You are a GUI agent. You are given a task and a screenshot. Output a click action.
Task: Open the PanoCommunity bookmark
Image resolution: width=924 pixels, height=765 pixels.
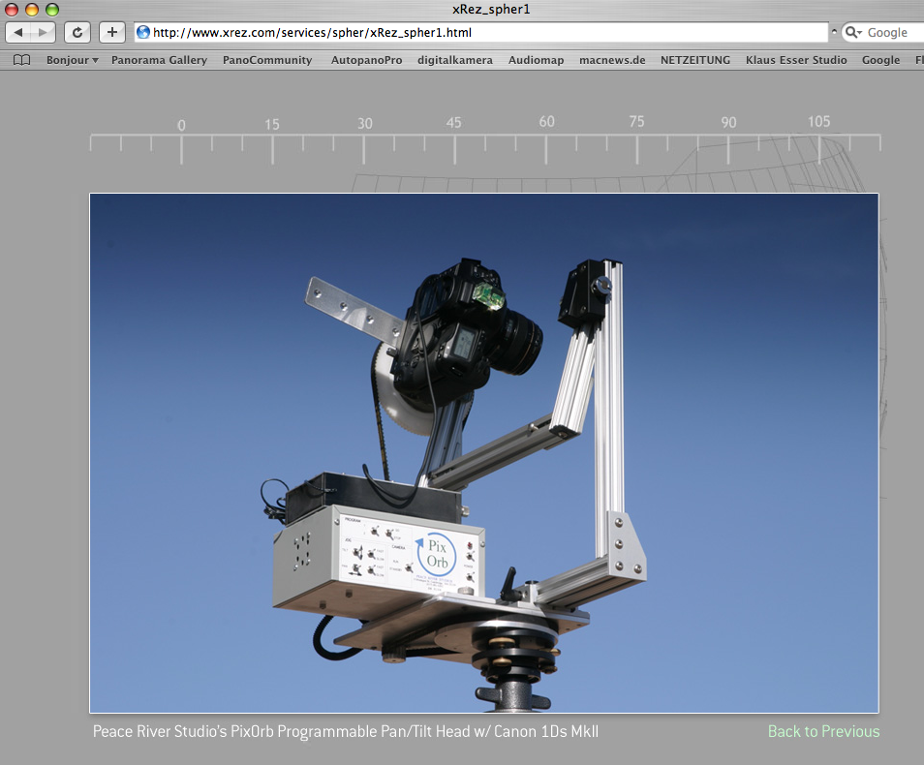pyautogui.click(x=267, y=60)
